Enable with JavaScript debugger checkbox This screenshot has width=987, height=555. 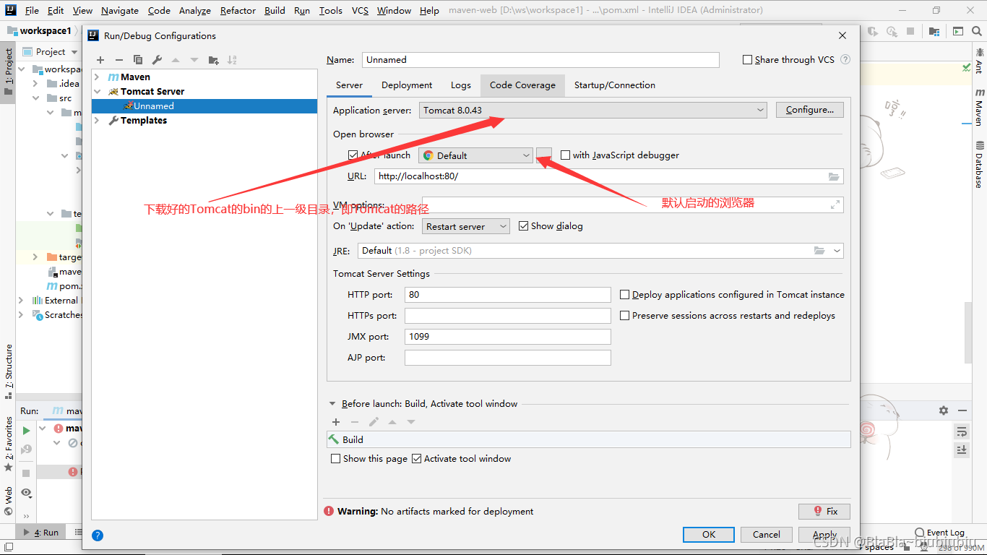tap(566, 155)
